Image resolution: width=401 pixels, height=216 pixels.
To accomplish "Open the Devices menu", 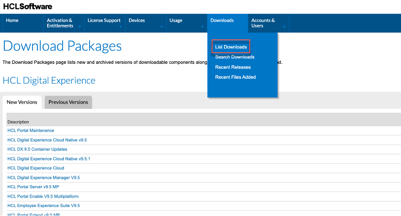I will coord(137,20).
